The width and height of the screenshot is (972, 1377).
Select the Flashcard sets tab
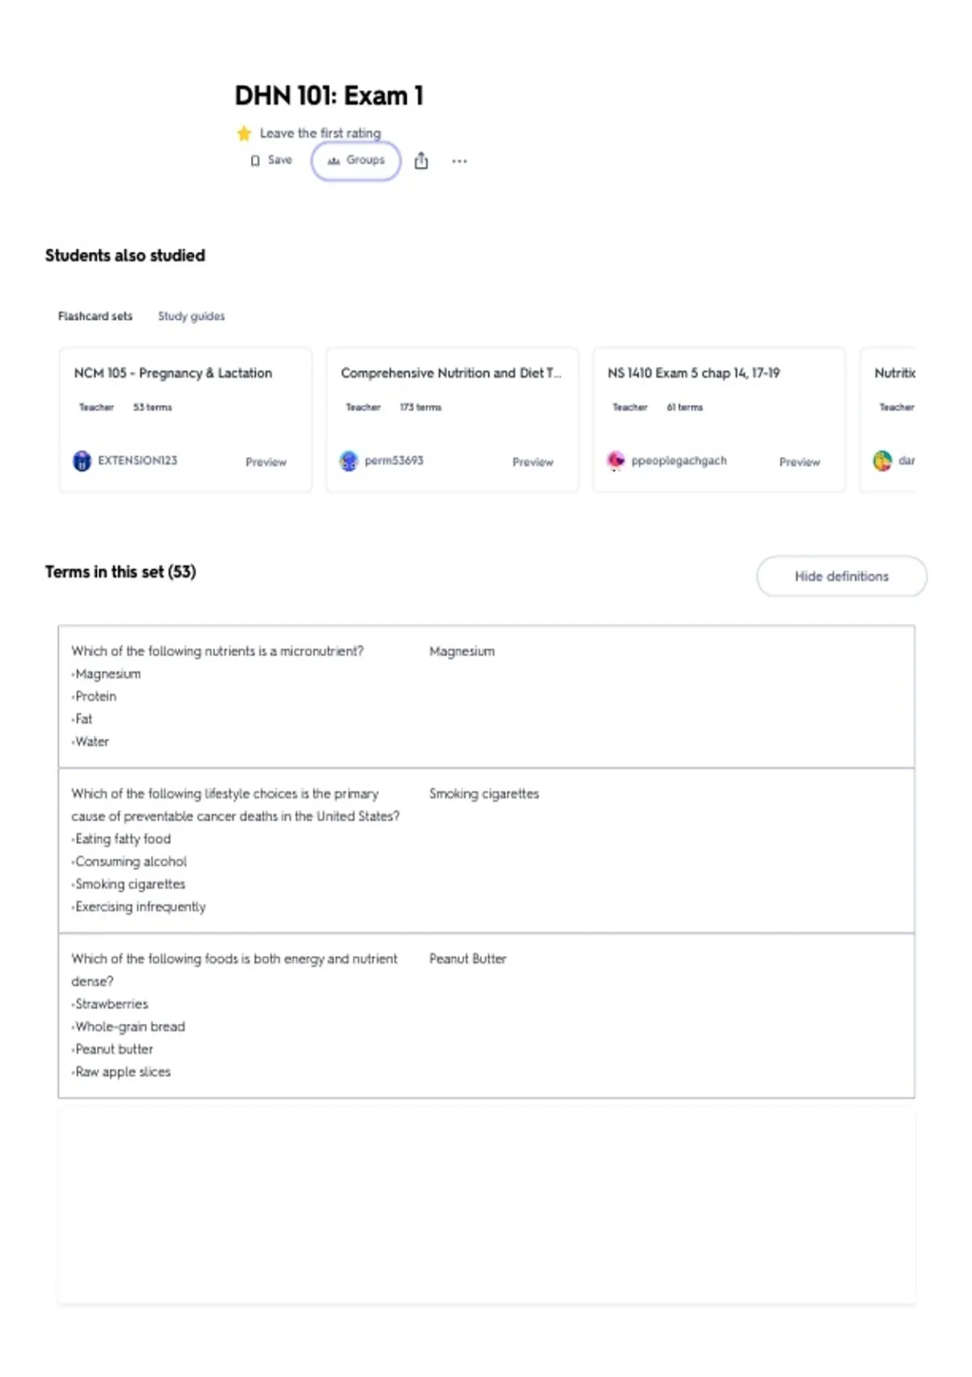(x=95, y=316)
